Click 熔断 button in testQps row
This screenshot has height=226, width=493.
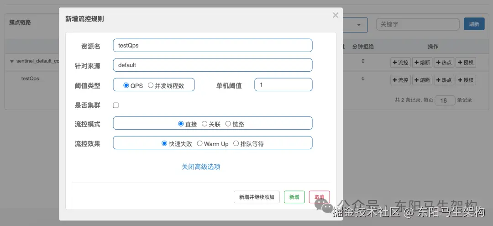pos(422,80)
